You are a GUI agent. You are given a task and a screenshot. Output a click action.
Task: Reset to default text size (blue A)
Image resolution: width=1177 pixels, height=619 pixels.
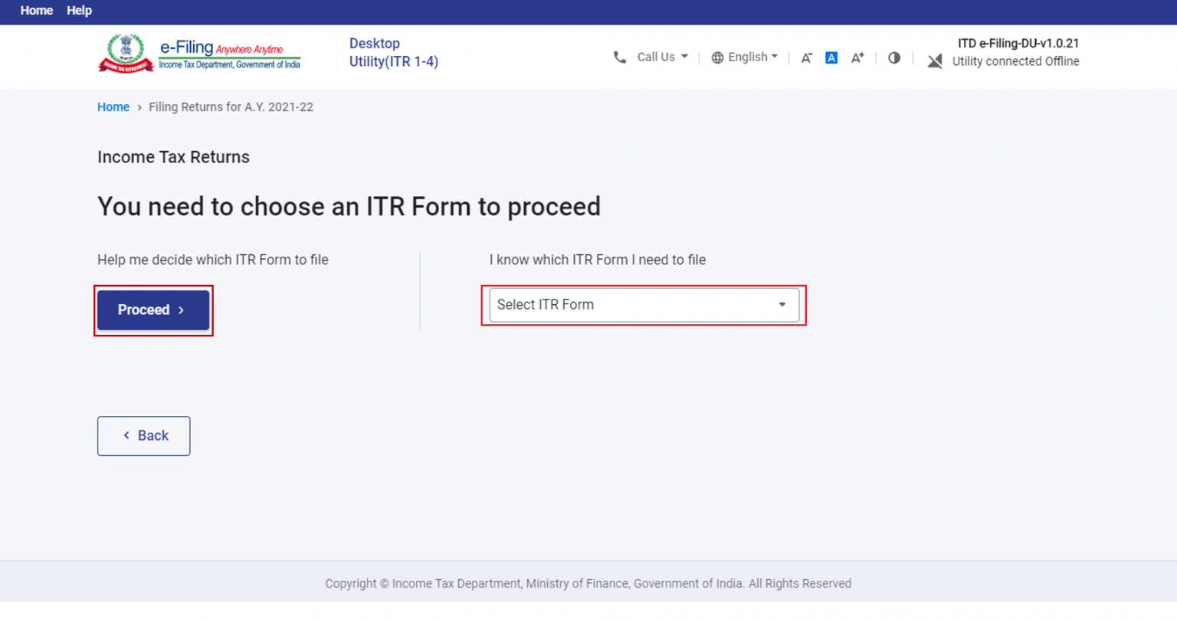(x=831, y=57)
